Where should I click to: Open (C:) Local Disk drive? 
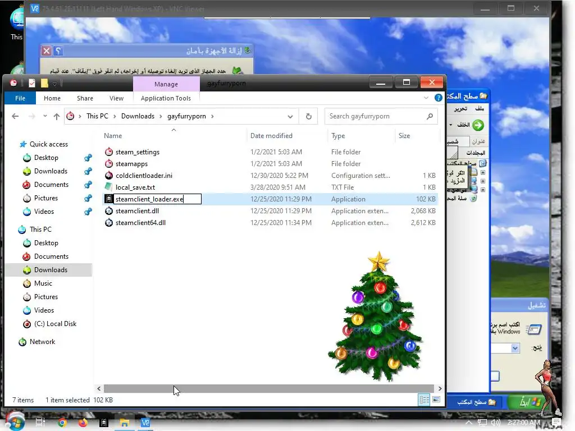click(55, 324)
